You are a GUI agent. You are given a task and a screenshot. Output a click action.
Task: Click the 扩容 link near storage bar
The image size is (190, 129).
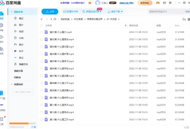coord(34,127)
